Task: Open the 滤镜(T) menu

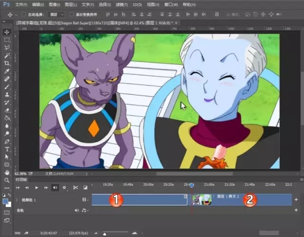Action: pos(122,5)
